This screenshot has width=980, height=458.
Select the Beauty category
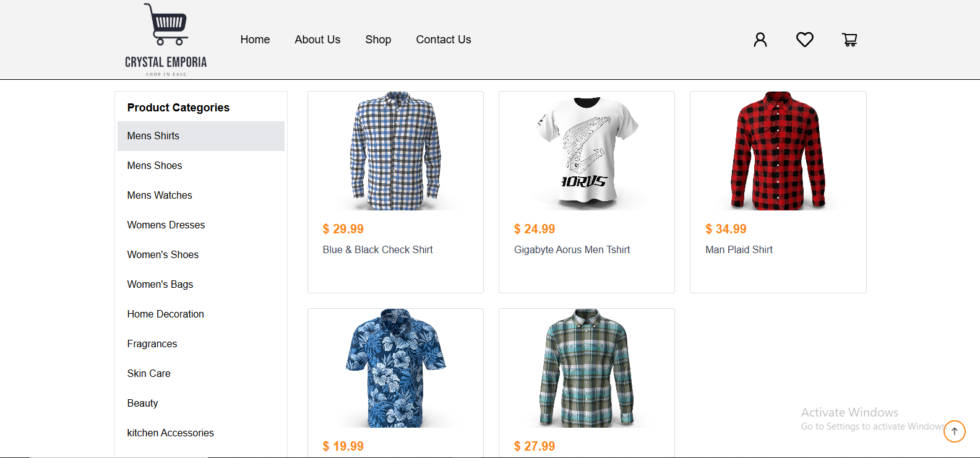tap(201, 404)
